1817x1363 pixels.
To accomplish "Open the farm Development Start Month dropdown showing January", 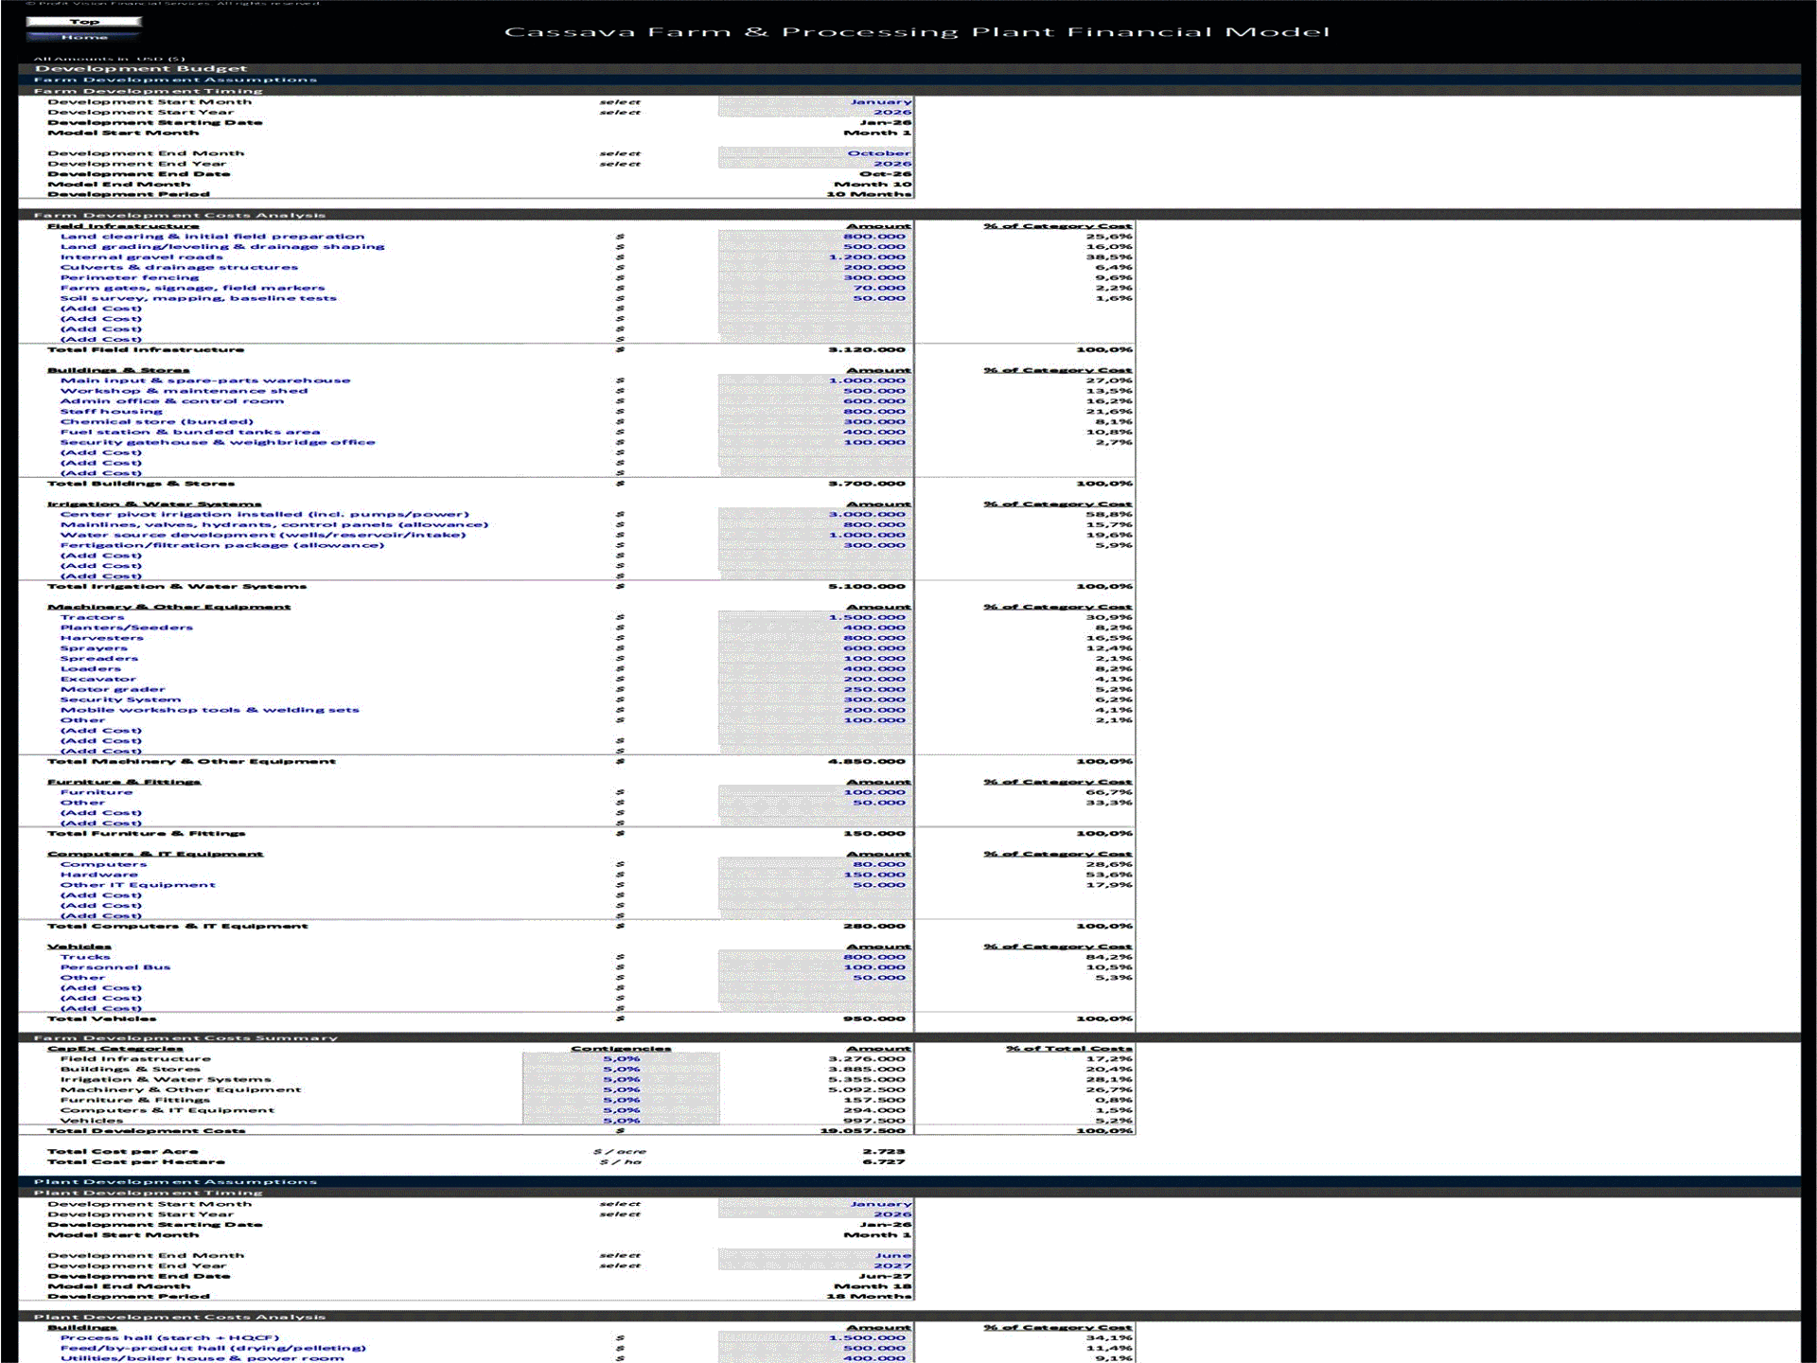I will point(815,102).
